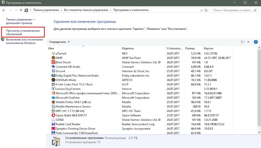Open Включение или отключение компонентов Windows
This screenshot has height=148, width=261.
tap(24, 41)
